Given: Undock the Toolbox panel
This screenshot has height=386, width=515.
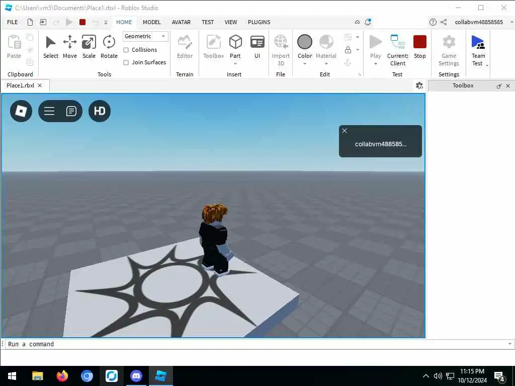Looking at the screenshot, I should click(x=499, y=86).
